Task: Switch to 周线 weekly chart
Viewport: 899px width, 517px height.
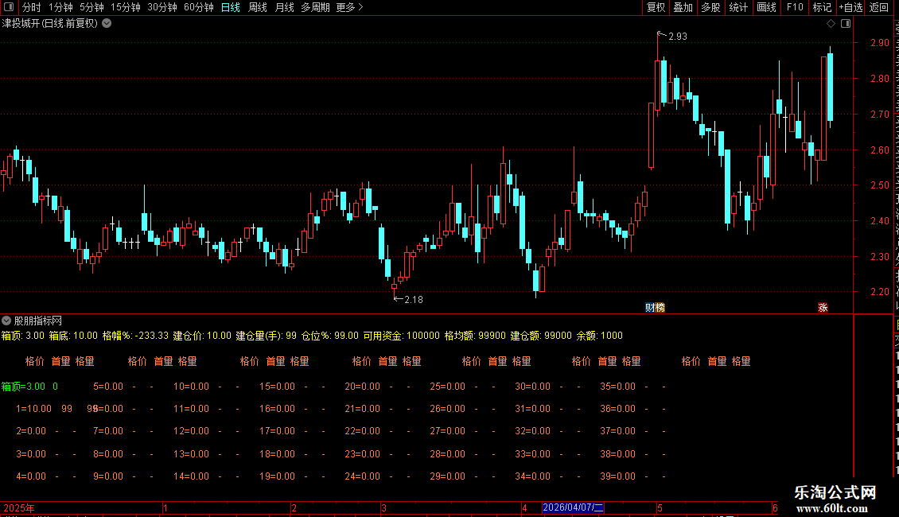Action: coord(258,7)
